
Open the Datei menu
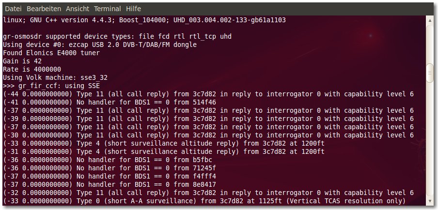tap(13, 9)
